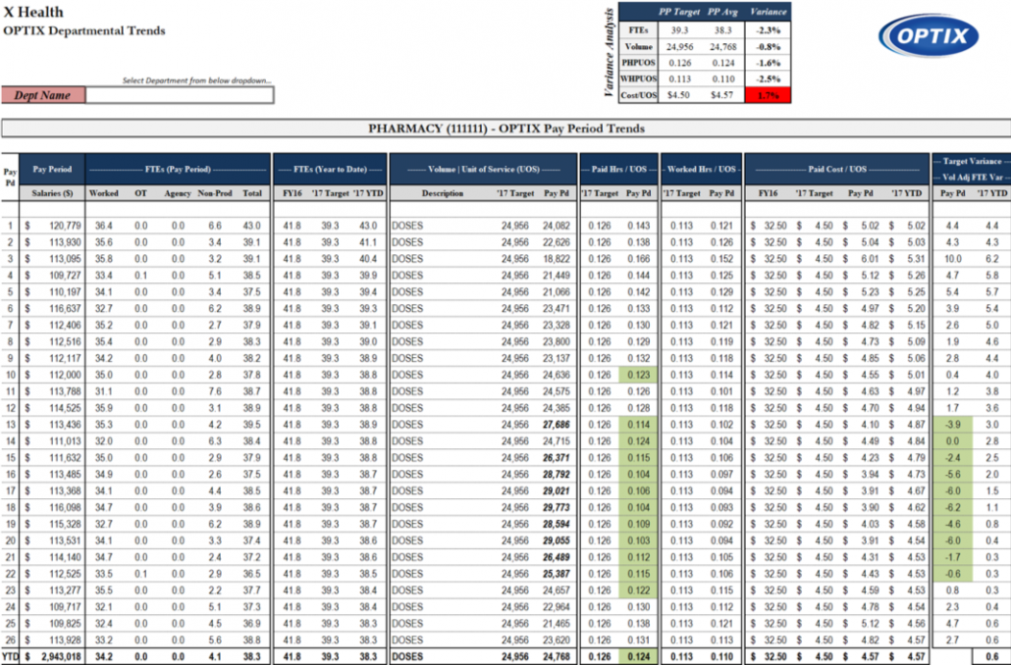The image size is (1011, 665).
Task: Select the PHARMACY (111111) title bar
Action: (x=505, y=128)
